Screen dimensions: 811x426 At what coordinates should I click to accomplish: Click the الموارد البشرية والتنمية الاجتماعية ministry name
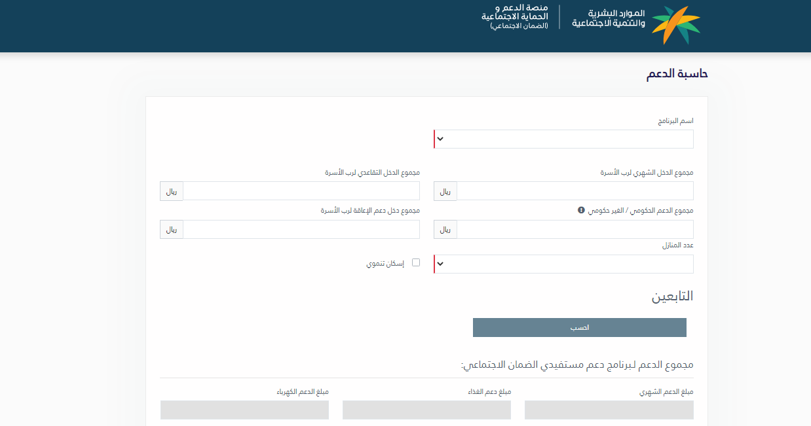[609, 18]
